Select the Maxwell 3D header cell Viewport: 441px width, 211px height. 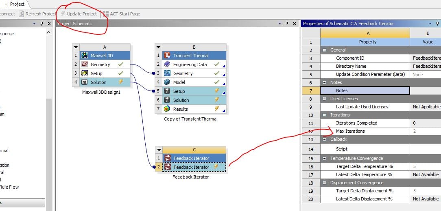[105, 56]
